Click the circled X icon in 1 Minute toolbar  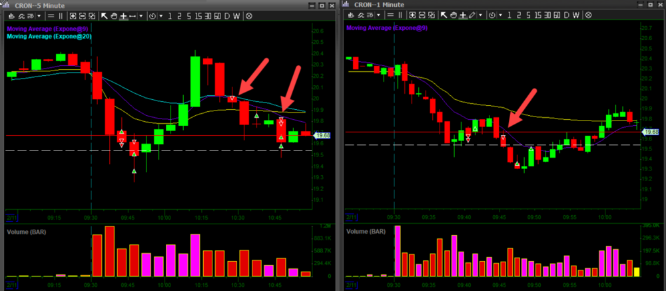click(x=587, y=15)
